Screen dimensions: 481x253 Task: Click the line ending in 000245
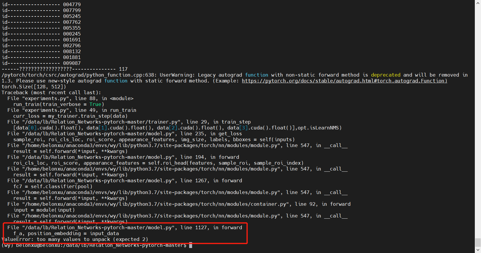(x=41, y=34)
